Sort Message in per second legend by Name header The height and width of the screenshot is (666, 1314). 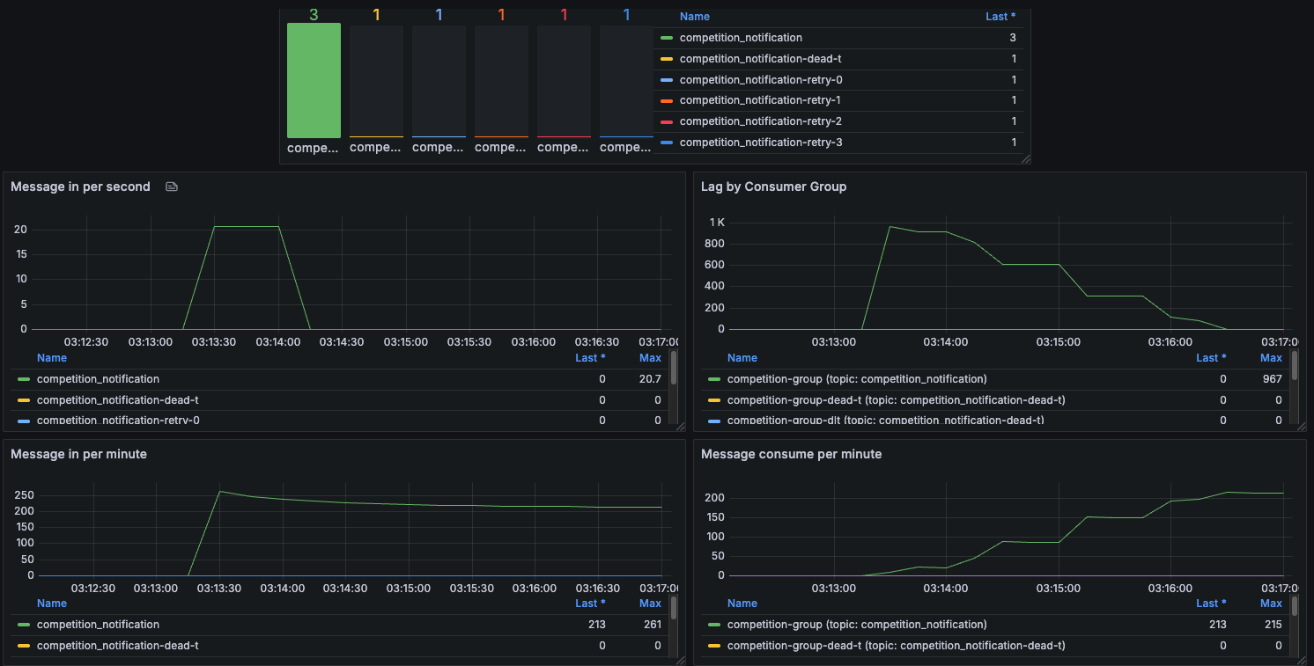click(52, 358)
